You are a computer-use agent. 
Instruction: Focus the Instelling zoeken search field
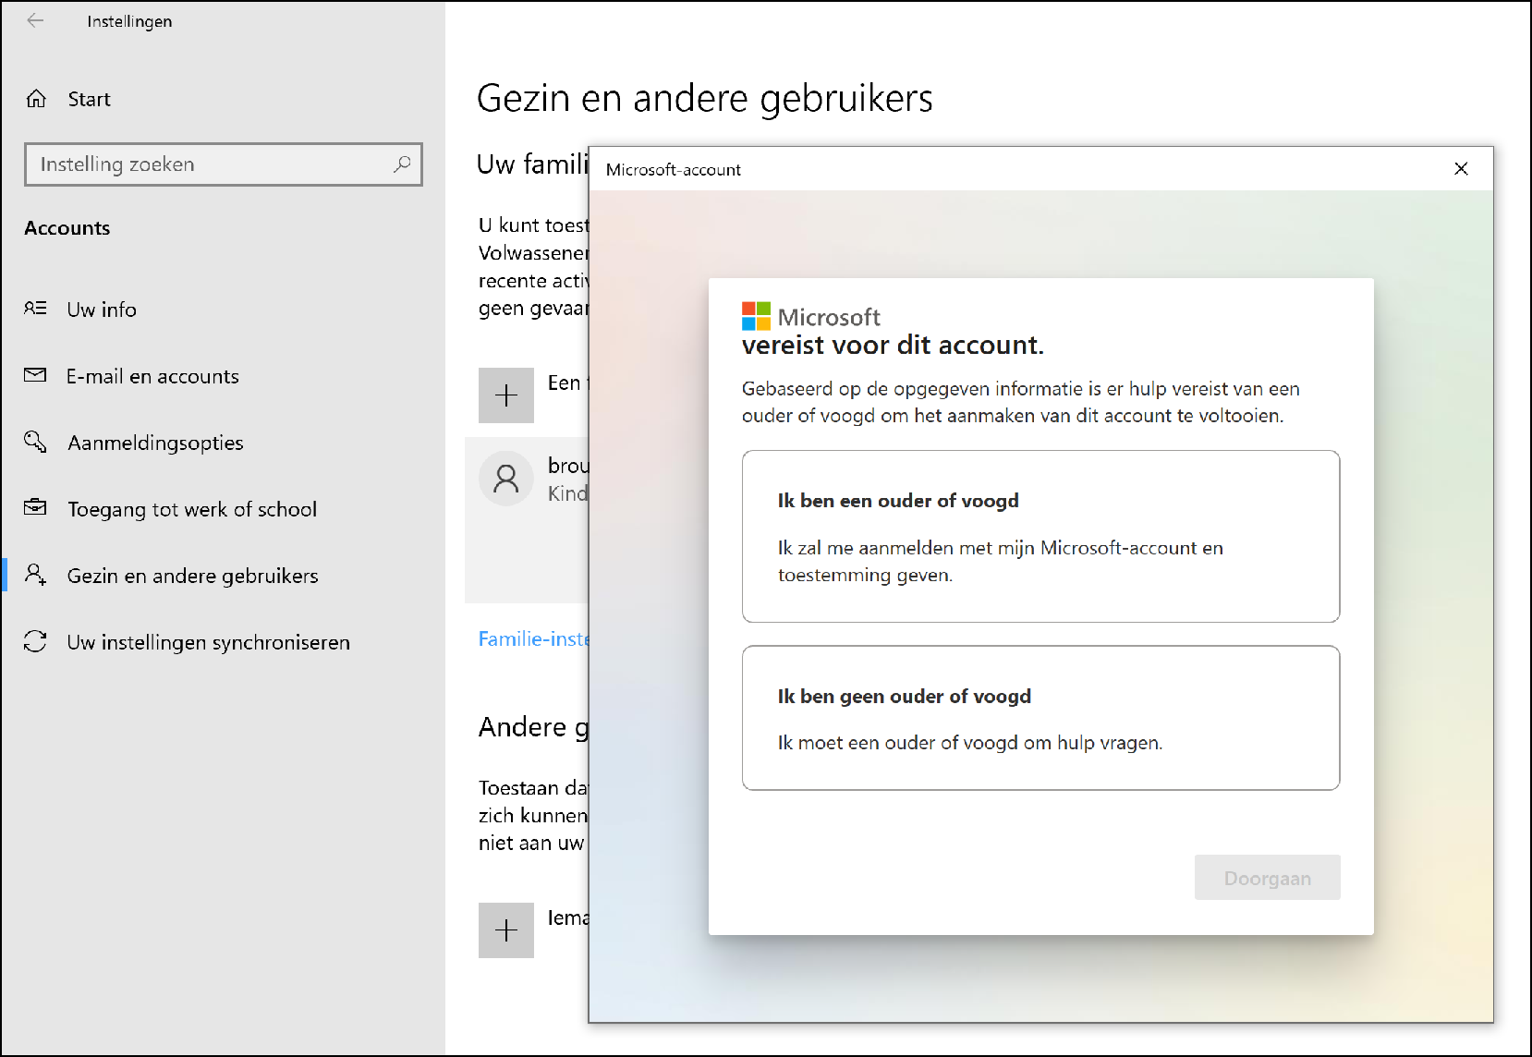tap(224, 164)
